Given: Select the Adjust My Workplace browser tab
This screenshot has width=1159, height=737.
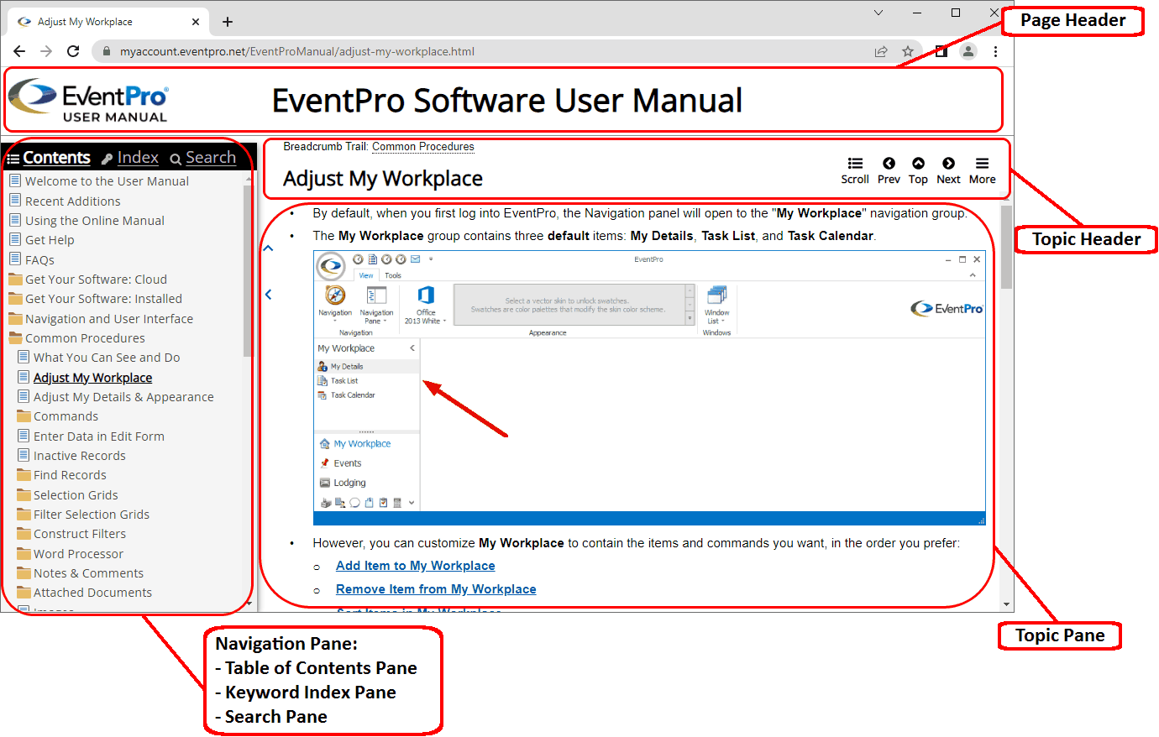Looking at the screenshot, I should tap(108, 22).
